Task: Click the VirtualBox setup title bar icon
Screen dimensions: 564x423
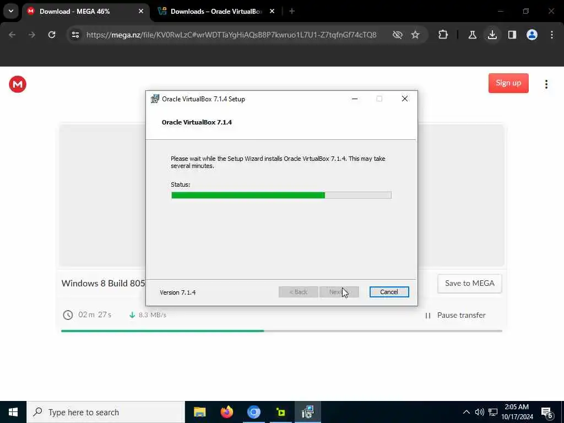Action: pyautogui.click(x=155, y=99)
